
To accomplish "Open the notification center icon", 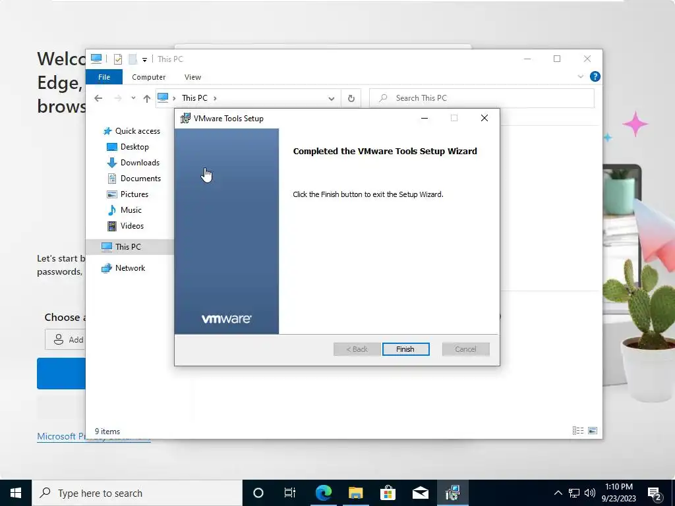I will [x=655, y=493].
